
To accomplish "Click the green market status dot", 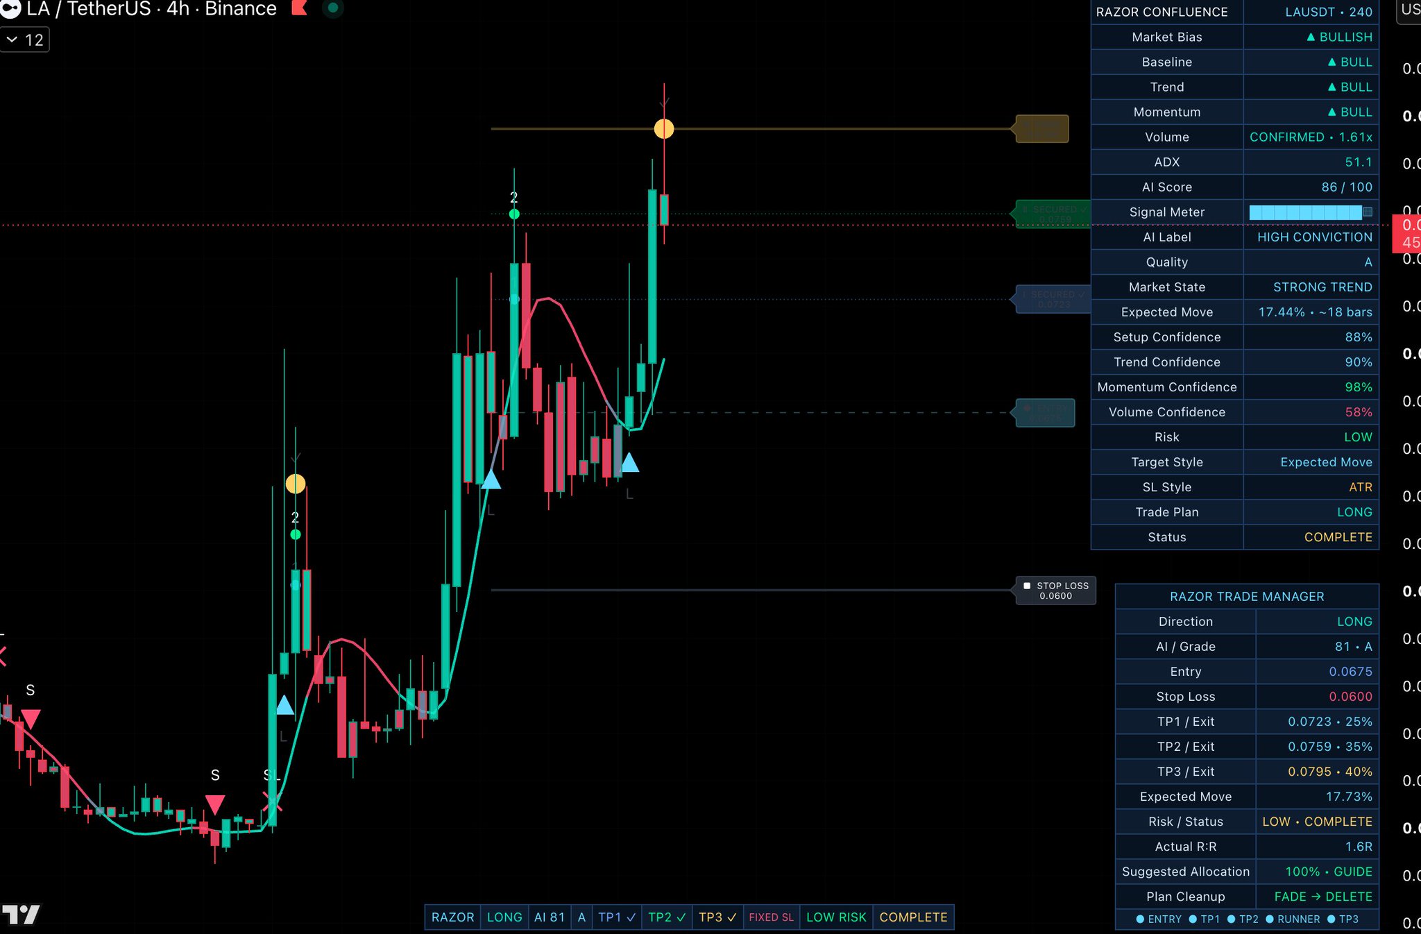I will 333,8.
